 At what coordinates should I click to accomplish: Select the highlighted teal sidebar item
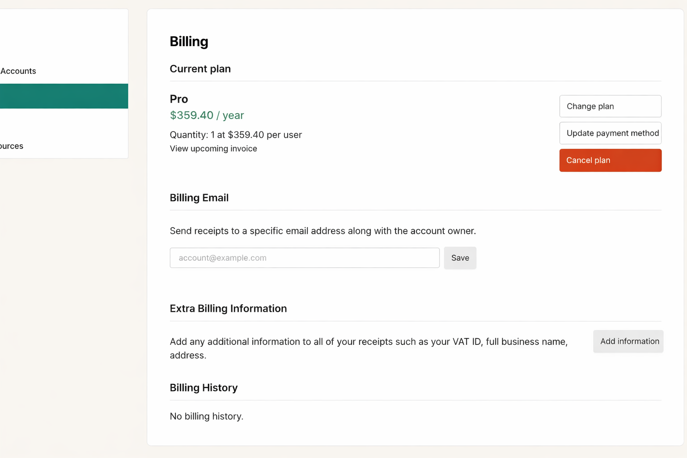click(64, 96)
